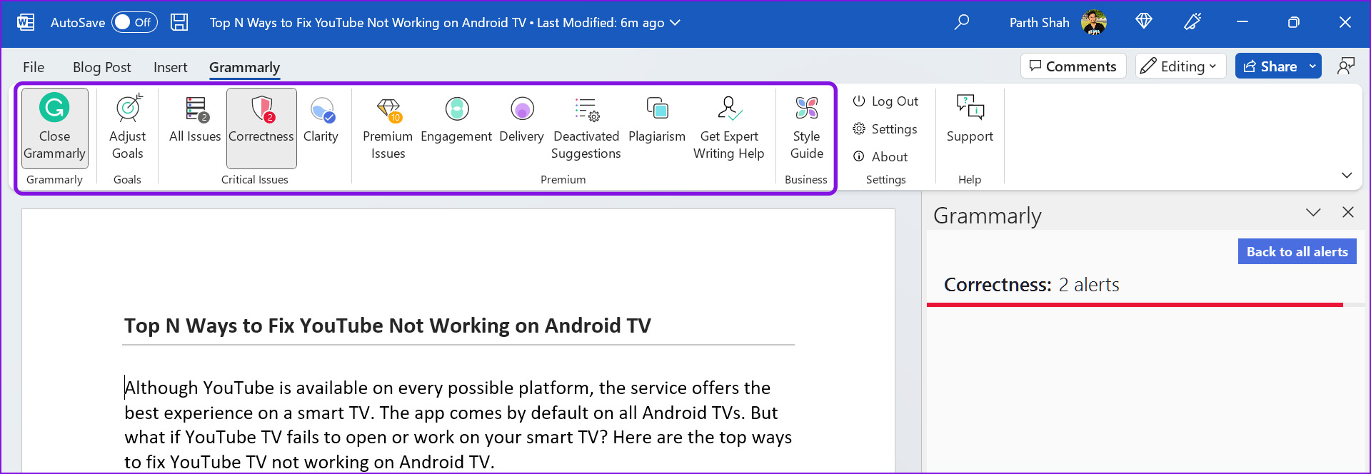The image size is (1371, 474).
Task: Click the person presence icon beside Share
Action: tap(1346, 66)
